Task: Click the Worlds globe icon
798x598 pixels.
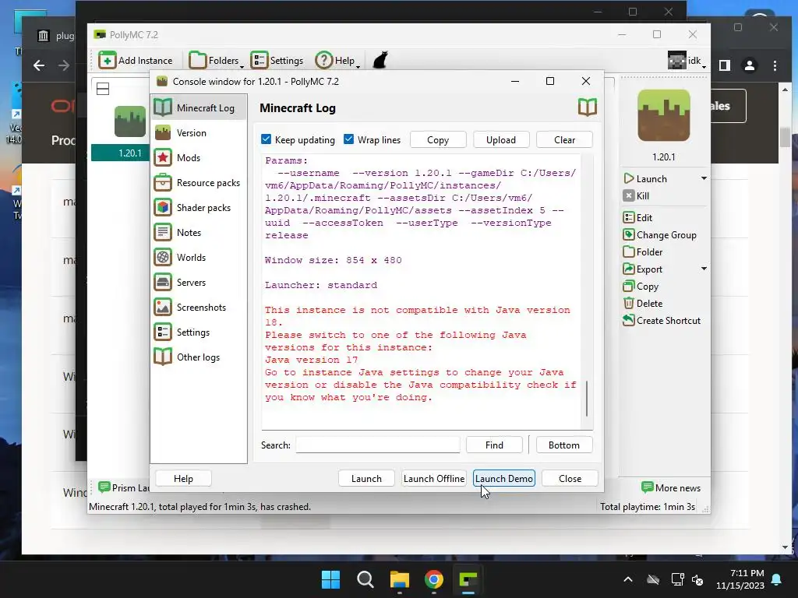Action: tap(163, 257)
